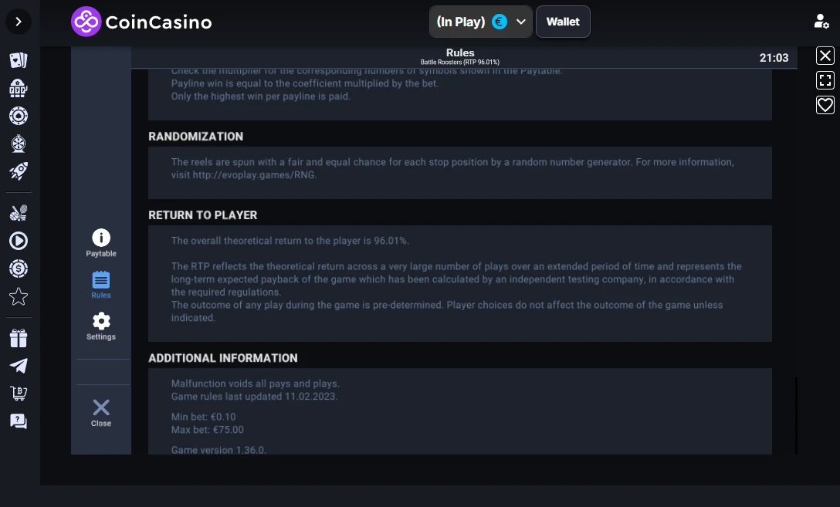Add game to favorites with heart
The height and width of the screenshot is (507, 840).
tap(825, 105)
